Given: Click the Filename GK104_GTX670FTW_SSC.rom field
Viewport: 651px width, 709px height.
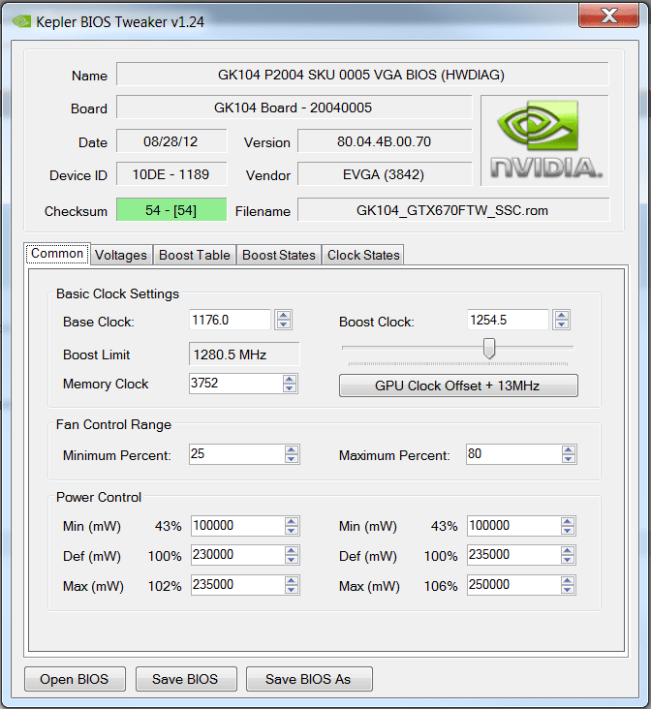Looking at the screenshot, I should point(452,210).
